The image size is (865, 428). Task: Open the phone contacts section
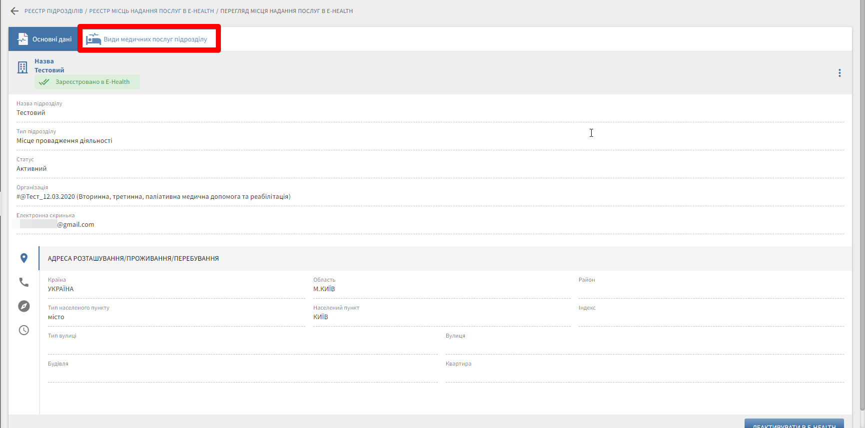coord(24,282)
